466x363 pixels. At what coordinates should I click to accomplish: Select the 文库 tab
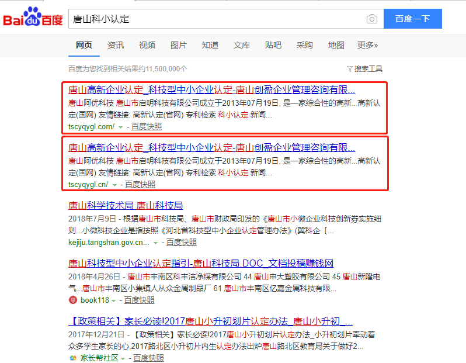(242, 45)
